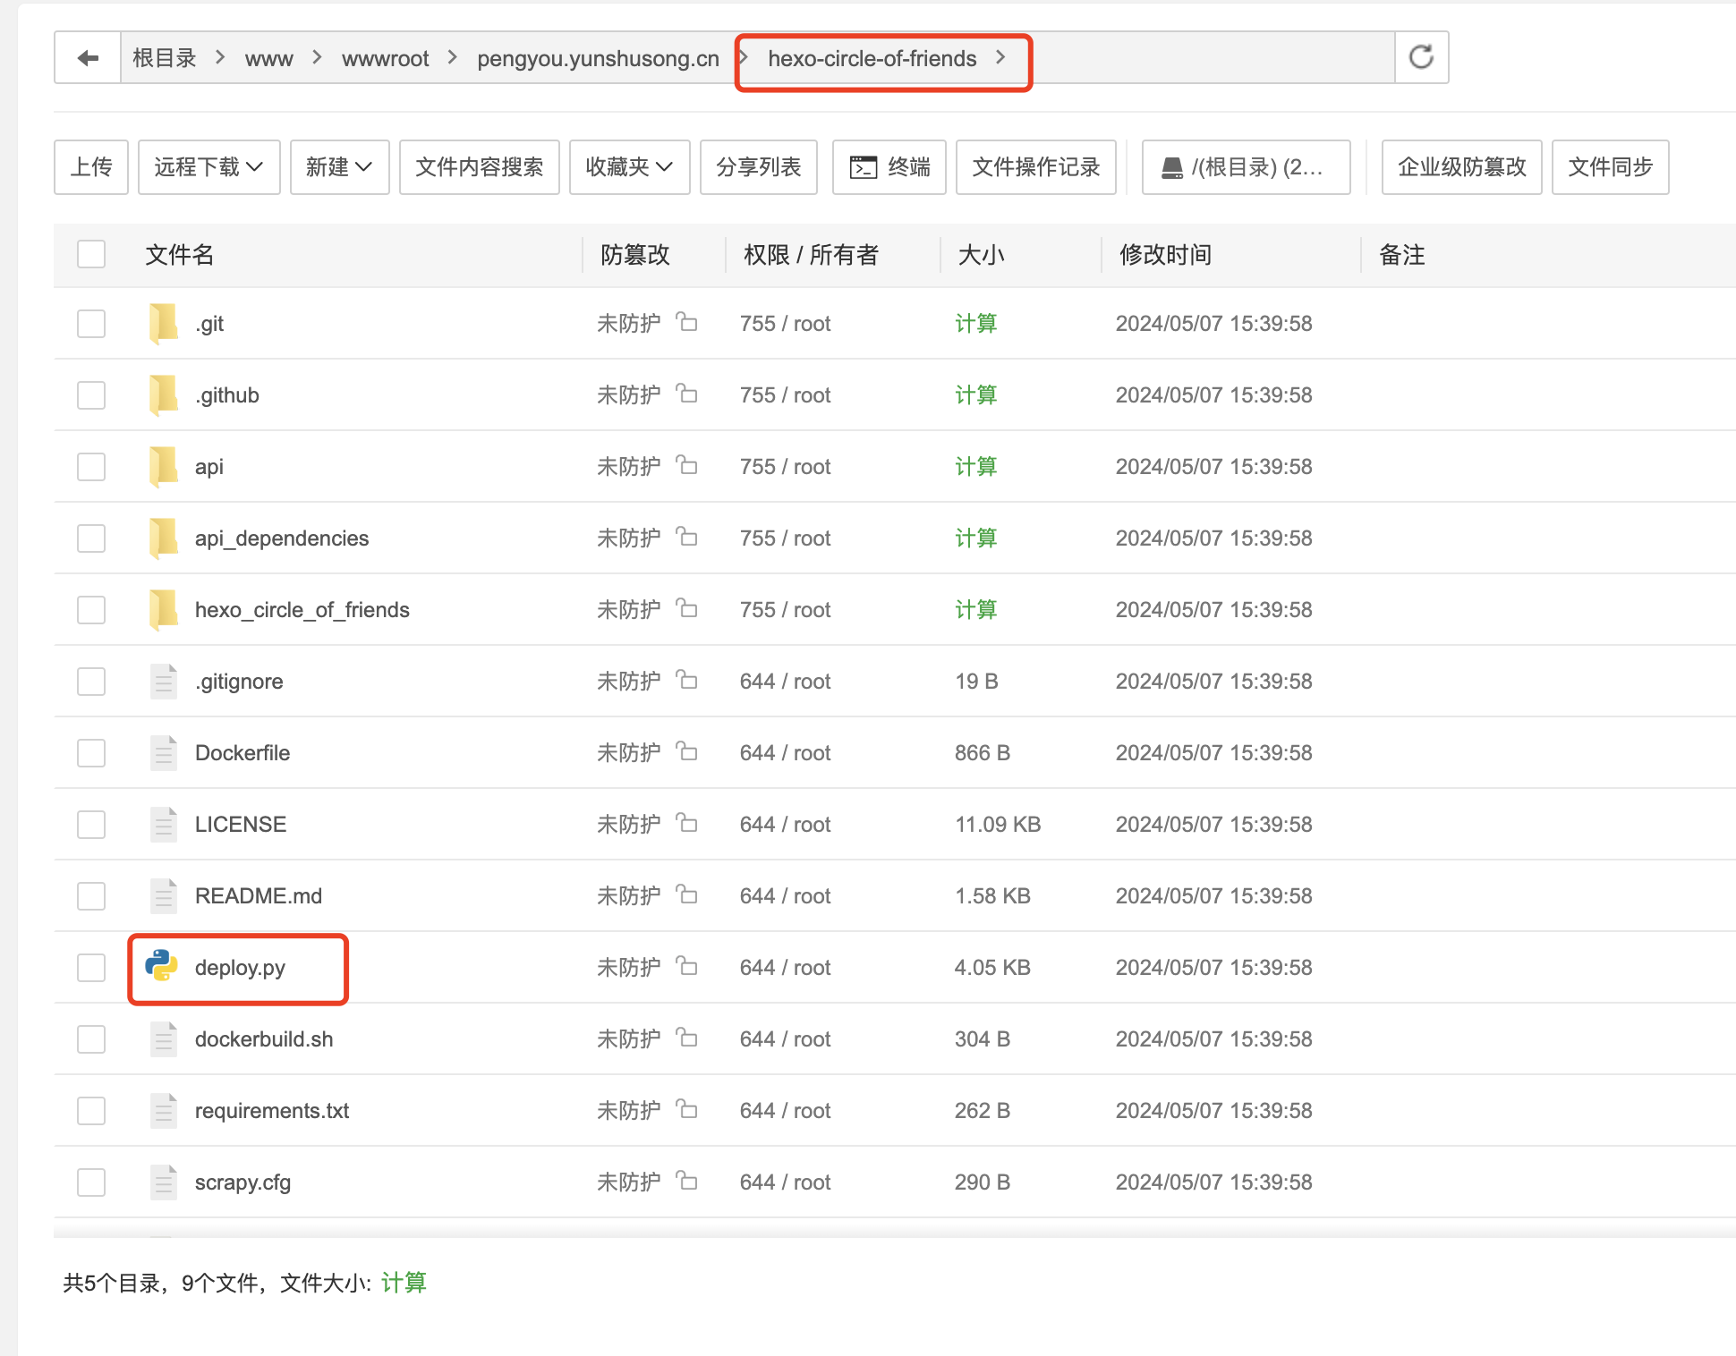Image resolution: width=1736 pixels, height=1356 pixels.
Task: Check the scrapy.cfg row checkbox
Action: [x=91, y=1182]
